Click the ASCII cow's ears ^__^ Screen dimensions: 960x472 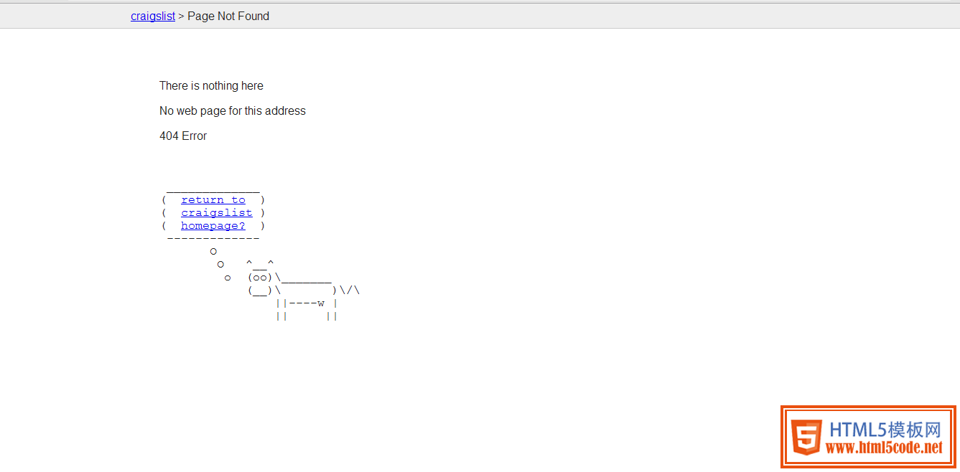[x=260, y=264]
